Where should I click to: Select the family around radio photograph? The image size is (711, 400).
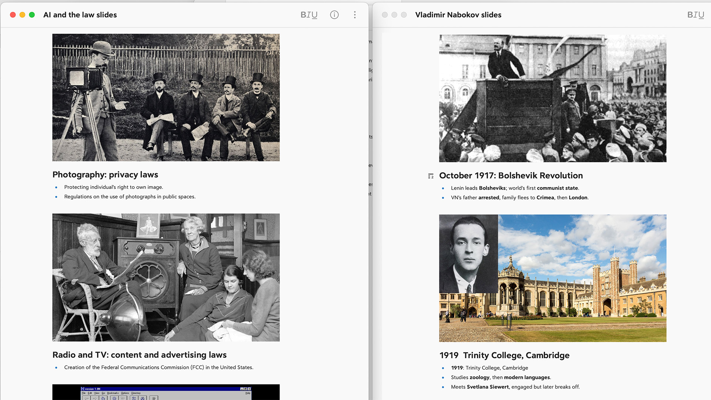(166, 277)
